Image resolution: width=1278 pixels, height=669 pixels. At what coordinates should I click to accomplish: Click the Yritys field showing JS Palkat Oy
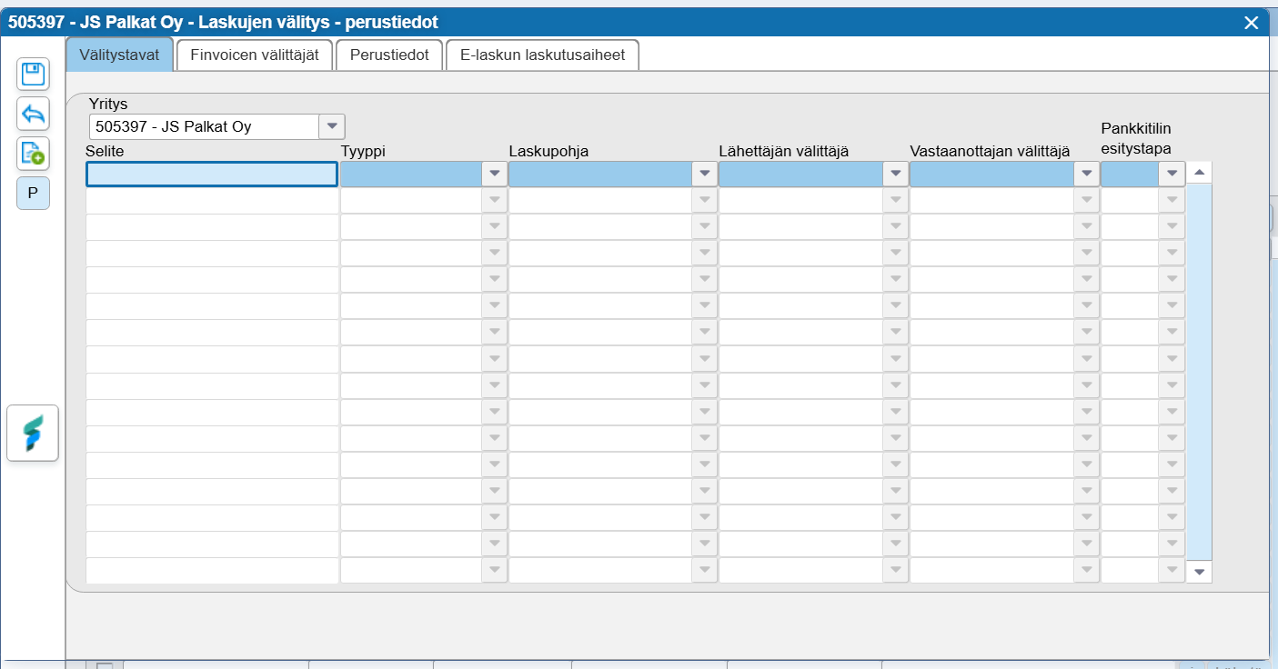(x=205, y=126)
